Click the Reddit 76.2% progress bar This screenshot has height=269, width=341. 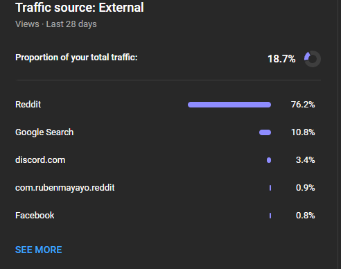pos(229,105)
